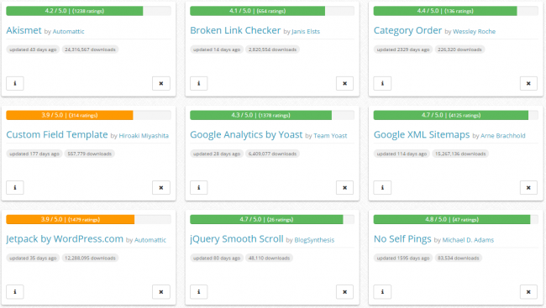This screenshot has height=308, width=546.
Task: Click Akismet 'updated 43 days ago' badge
Action: (x=33, y=50)
